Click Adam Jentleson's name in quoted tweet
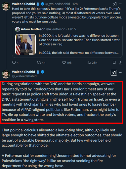The width and height of the screenshot is (126, 169). (x=33, y=29)
